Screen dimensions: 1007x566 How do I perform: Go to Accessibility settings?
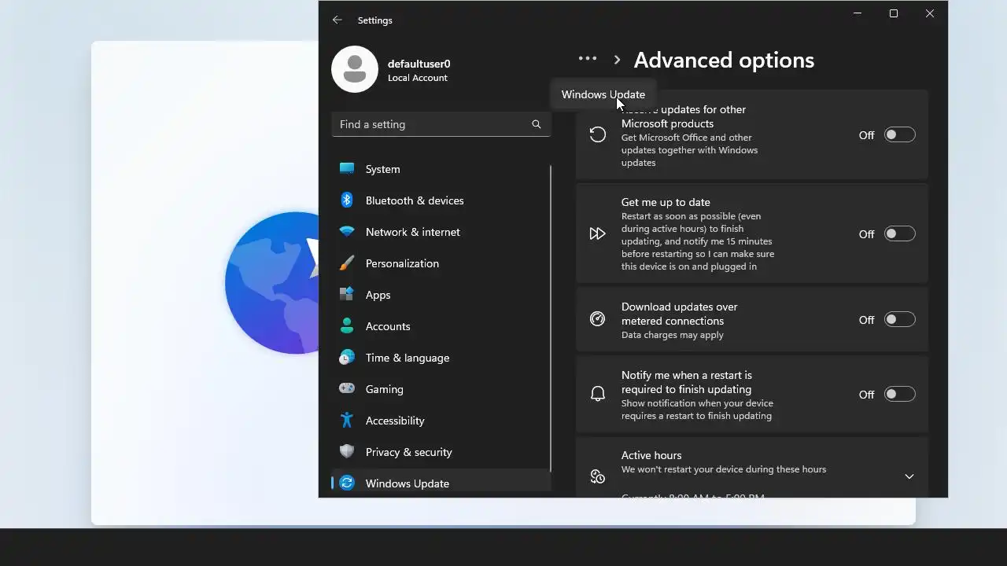pos(441,421)
